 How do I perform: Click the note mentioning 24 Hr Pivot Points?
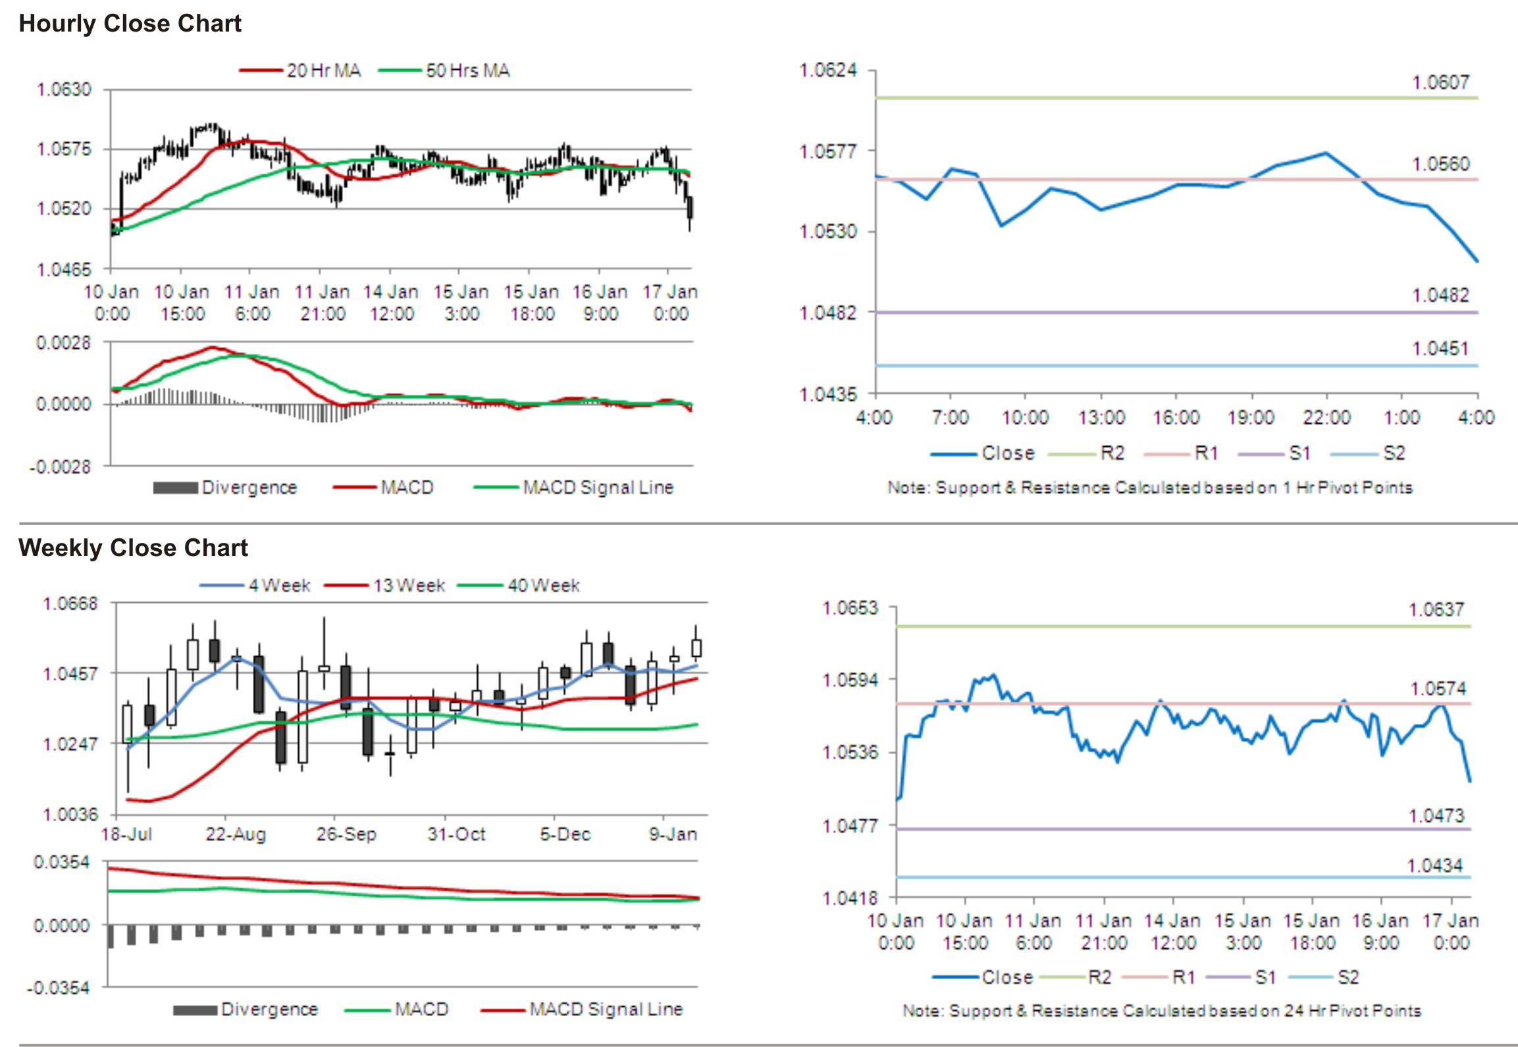click(1162, 1010)
